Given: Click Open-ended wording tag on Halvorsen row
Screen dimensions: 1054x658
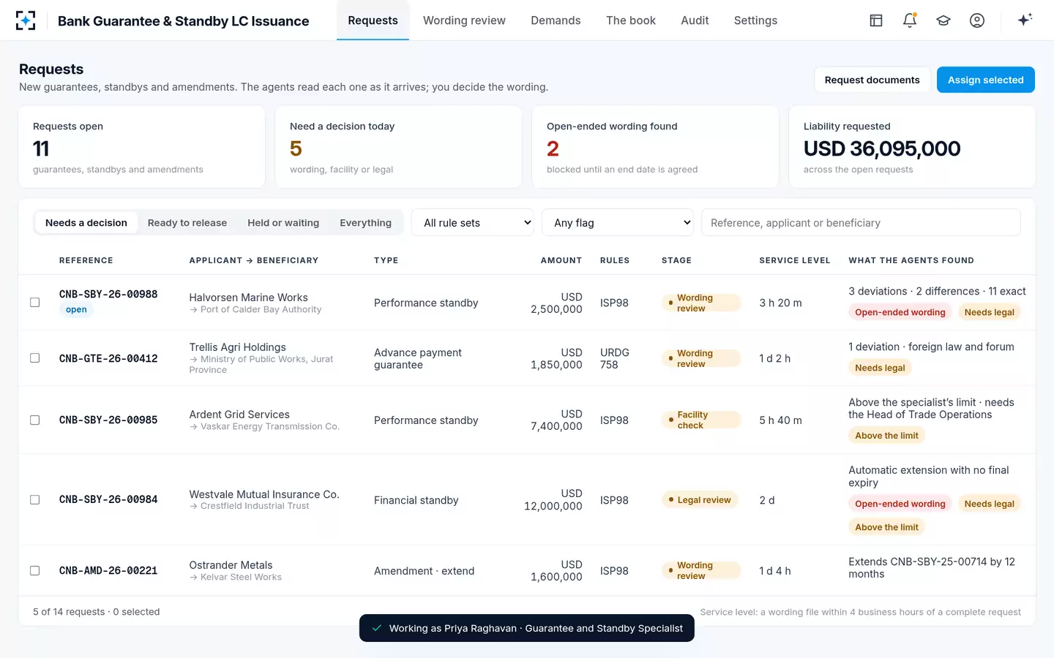Looking at the screenshot, I should 900,312.
